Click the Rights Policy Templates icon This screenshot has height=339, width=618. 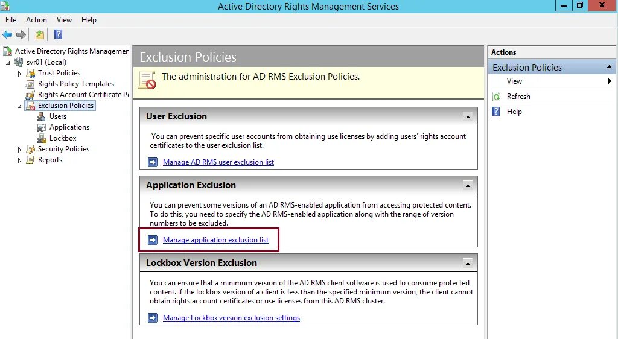[x=30, y=84]
